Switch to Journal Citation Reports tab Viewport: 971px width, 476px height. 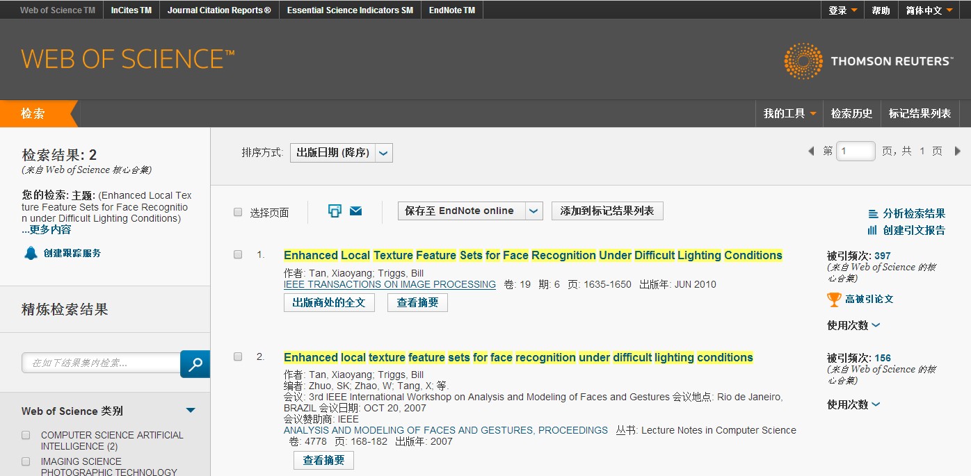219,10
